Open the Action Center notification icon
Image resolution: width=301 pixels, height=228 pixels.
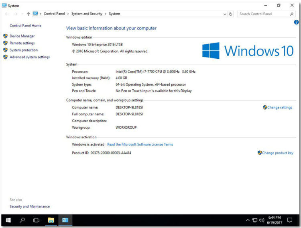[x=289, y=220]
